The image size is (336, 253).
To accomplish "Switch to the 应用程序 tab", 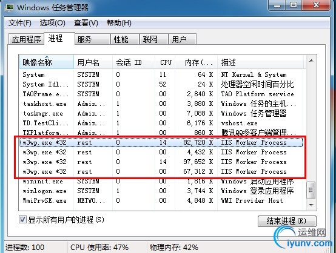I will [x=26, y=39].
